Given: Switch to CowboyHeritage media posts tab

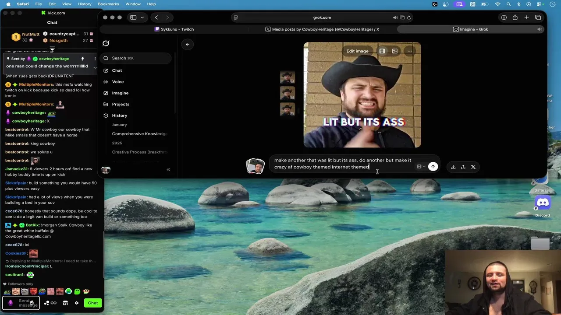Looking at the screenshot, I should click(x=322, y=29).
